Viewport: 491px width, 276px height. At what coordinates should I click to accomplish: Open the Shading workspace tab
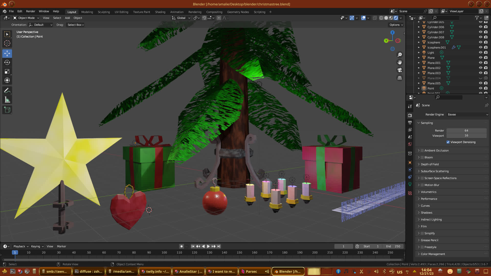(x=160, y=12)
